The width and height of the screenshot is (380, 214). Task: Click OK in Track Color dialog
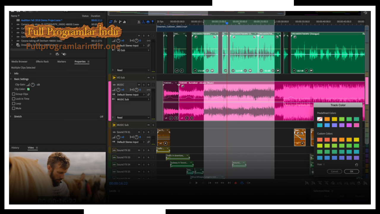click(351, 171)
